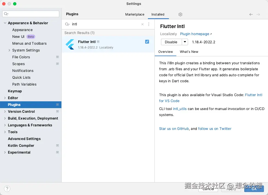Screen dimensions: 268x195
Task: Open the Appearance settings page
Action: click(x=22, y=30)
